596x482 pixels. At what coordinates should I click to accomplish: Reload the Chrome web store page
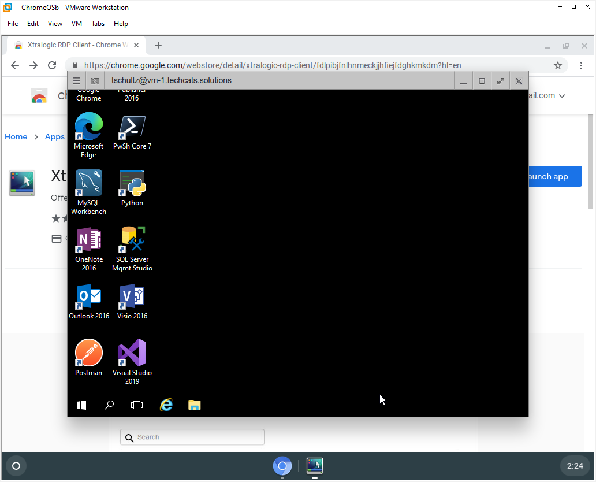[52, 65]
